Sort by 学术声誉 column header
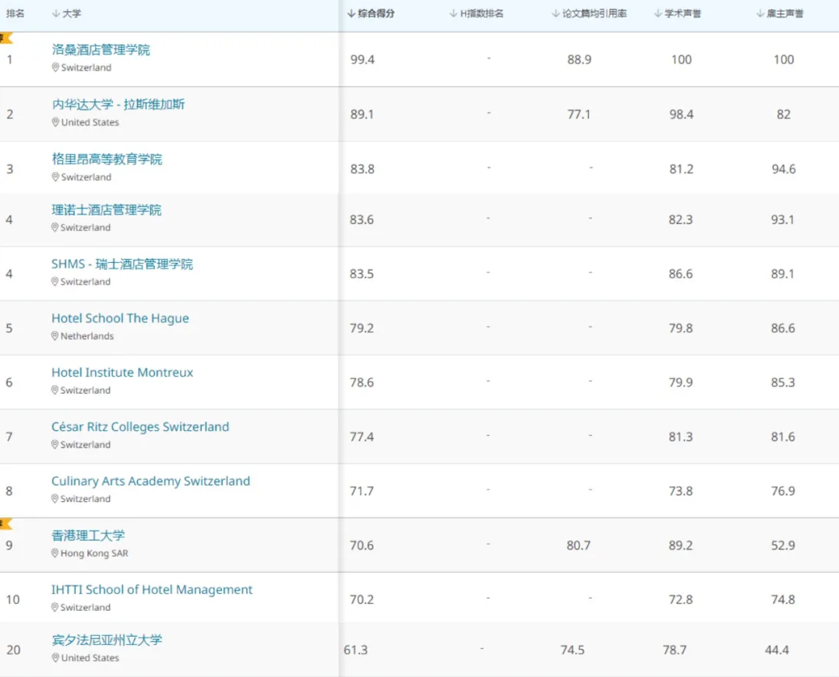Image resolution: width=839 pixels, height=677 pixels. pyautogui.click(x=678, y=13)
